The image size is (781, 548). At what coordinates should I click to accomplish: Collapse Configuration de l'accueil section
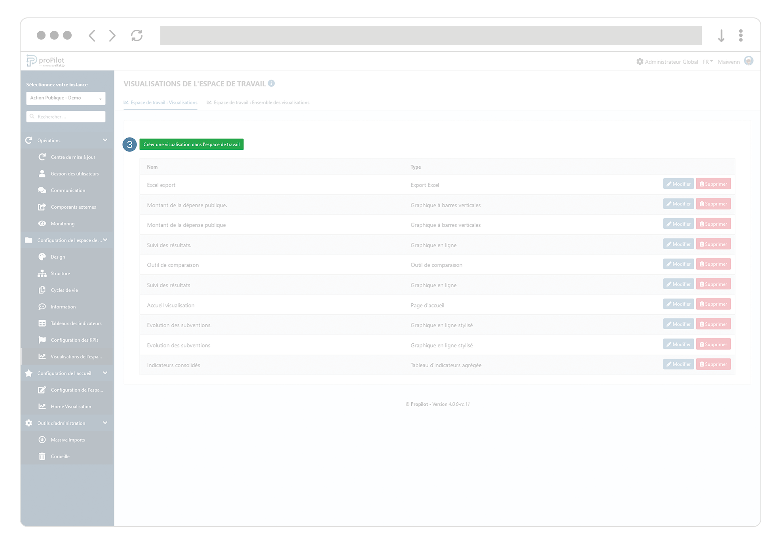click(x=105, y=373)
